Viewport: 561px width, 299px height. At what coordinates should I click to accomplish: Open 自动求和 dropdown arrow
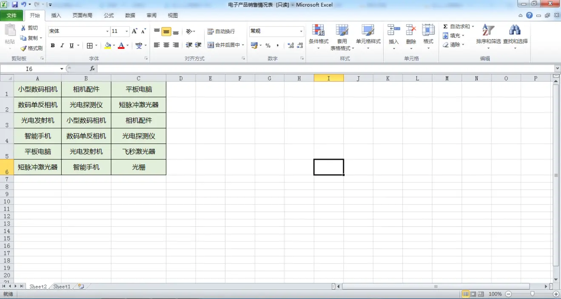coord(473,27)
